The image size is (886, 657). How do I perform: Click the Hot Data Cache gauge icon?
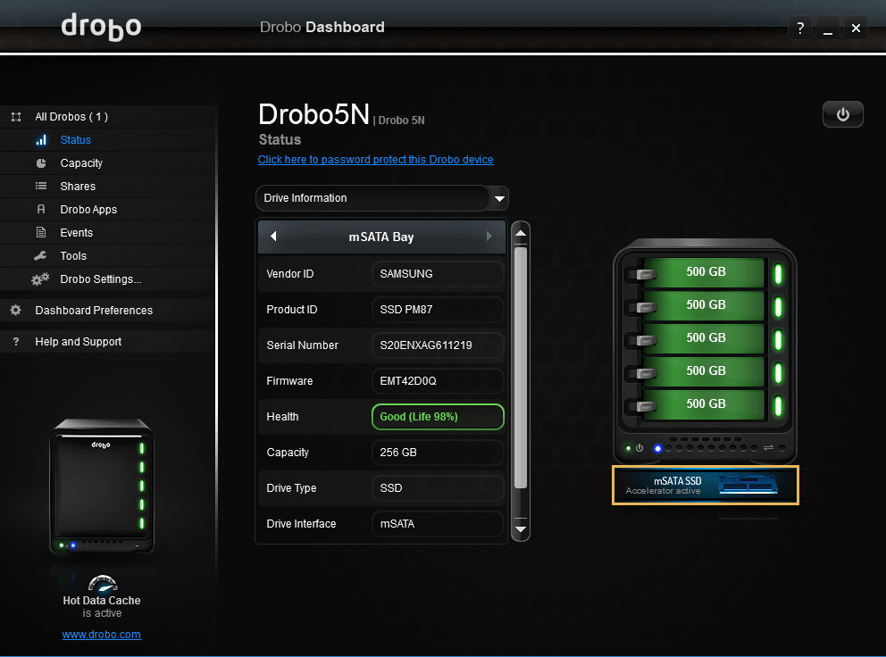[x=103, y=583]
